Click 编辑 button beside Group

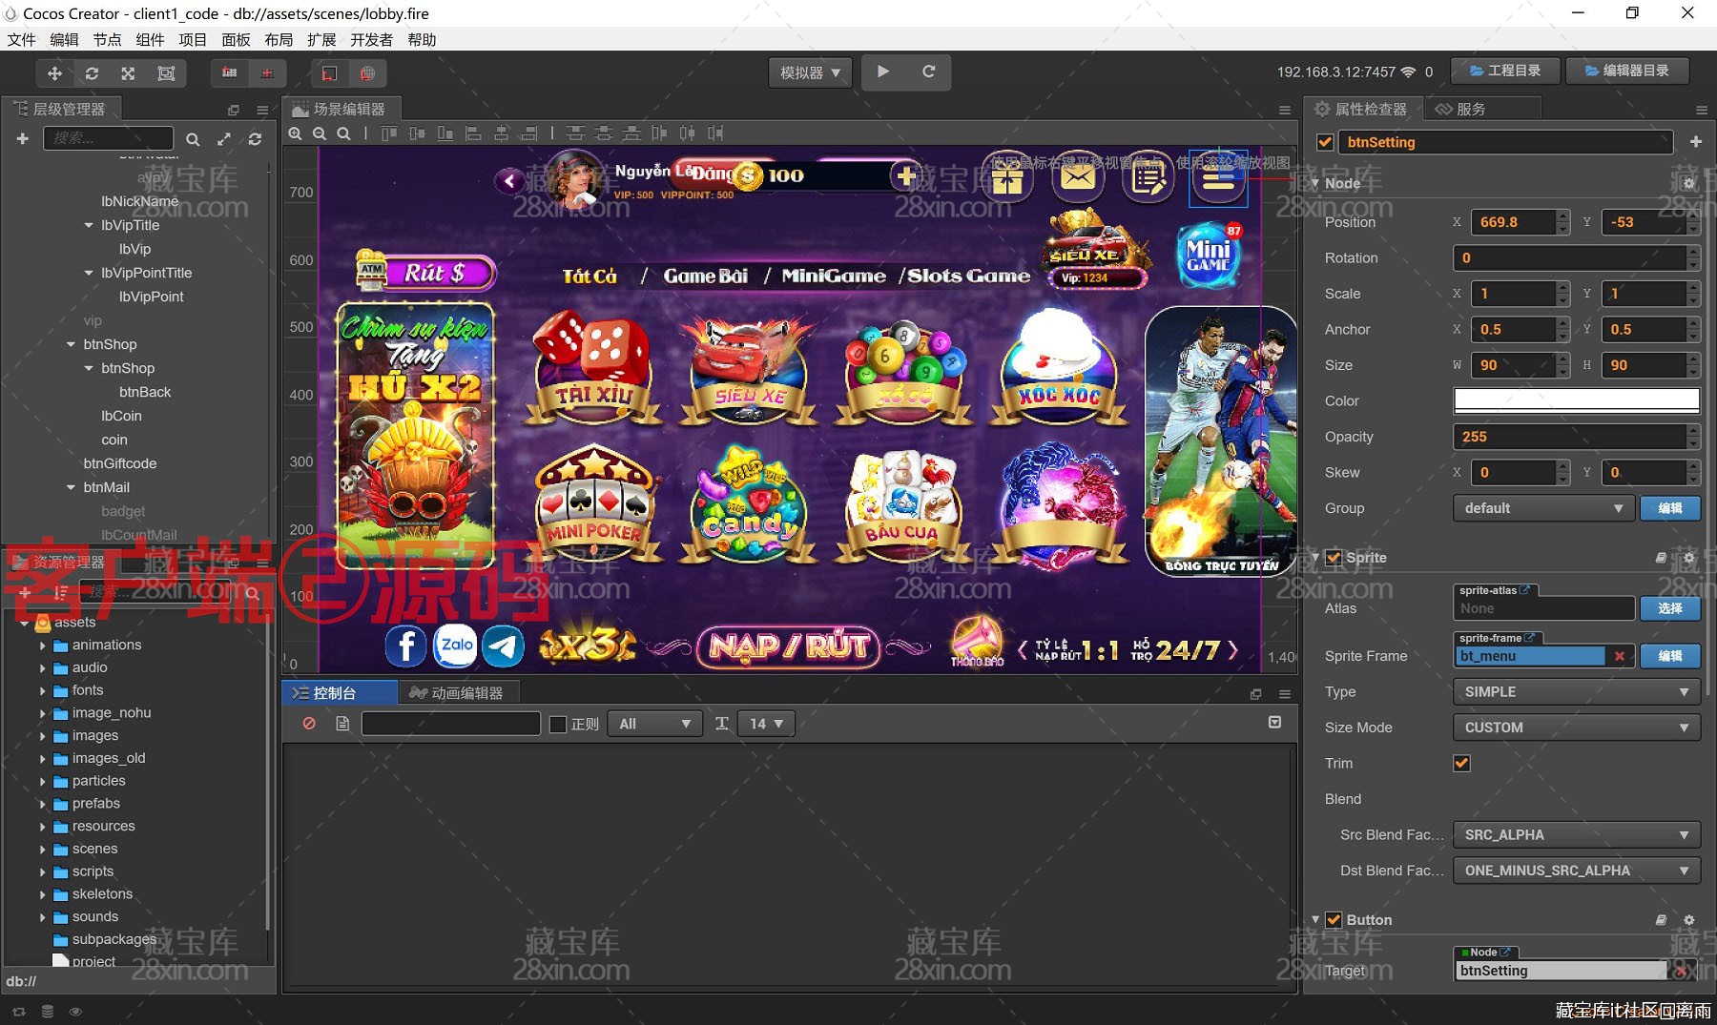(x=1670, y=508)
